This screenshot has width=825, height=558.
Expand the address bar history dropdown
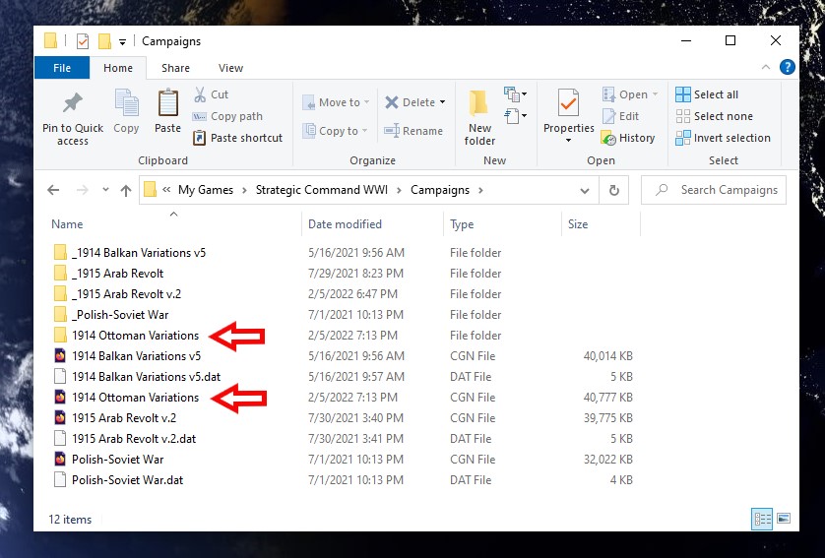pos(584,190)
